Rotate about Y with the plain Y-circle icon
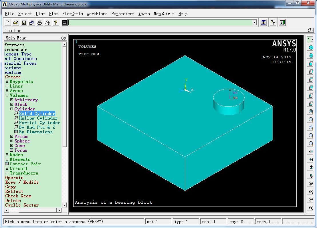Viewport: 317px width, 228px height. (311, 200)
